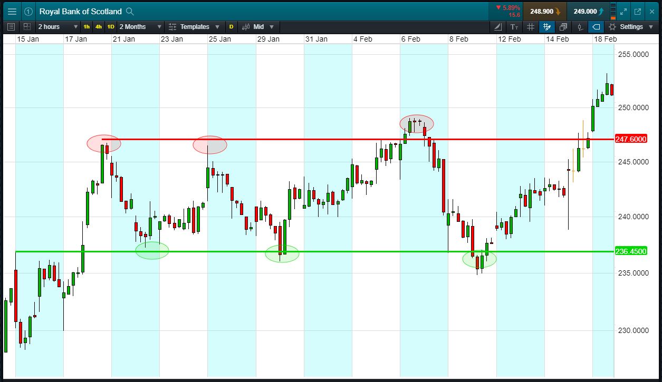Click the 4 Feb date axis label
The height and width of the screenshot is (382, 662).
(x=362, y=39)
